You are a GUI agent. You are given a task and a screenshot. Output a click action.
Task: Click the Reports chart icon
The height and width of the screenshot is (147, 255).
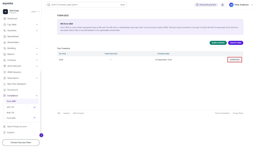[x=5, y=54]
